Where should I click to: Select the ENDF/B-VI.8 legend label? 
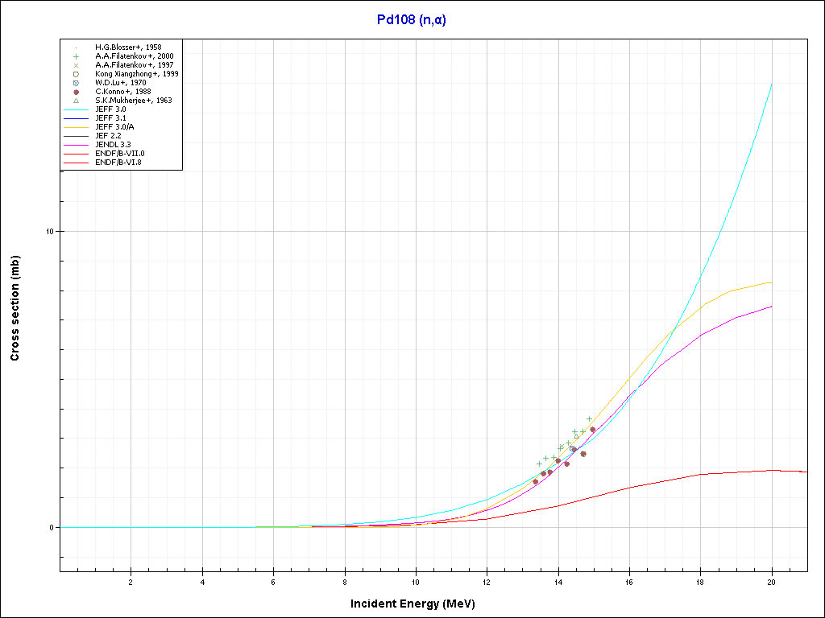[119, 163]
